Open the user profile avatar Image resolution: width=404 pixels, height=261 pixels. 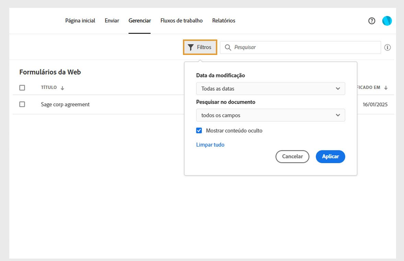[387, 21]
